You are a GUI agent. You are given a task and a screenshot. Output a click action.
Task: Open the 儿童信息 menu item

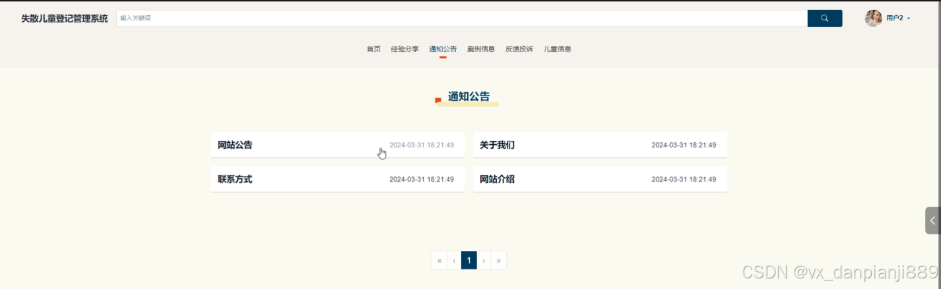click(558, 49)
